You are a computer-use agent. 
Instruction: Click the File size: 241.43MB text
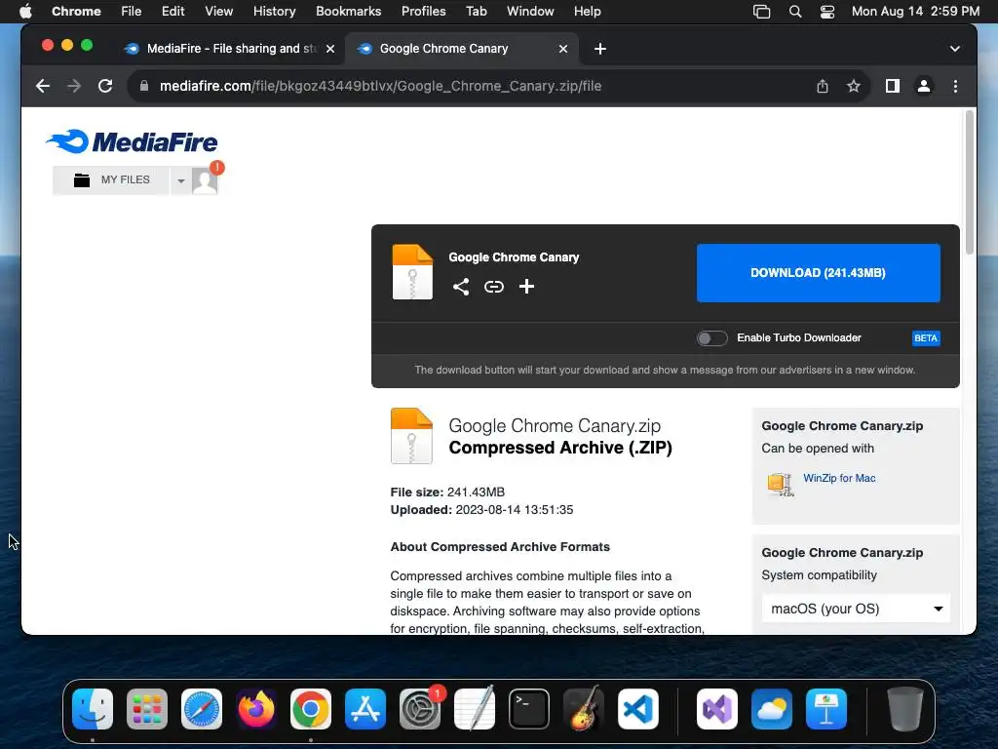point(447,493)
